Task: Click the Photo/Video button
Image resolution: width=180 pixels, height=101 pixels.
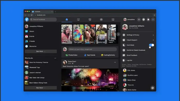Action: (71, 55)
